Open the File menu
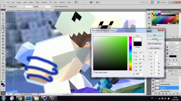Viewport: 181px width, 101px height. pyautogui.click(x=8, y=2)
